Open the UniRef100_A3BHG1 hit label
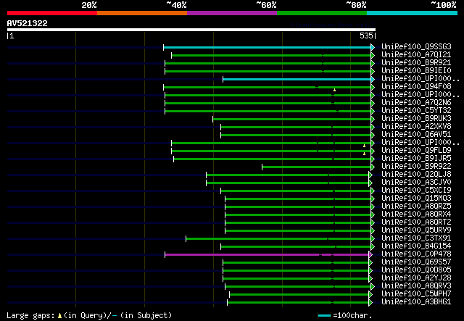Viewport: 464px width, 321px height. [416, 302]
